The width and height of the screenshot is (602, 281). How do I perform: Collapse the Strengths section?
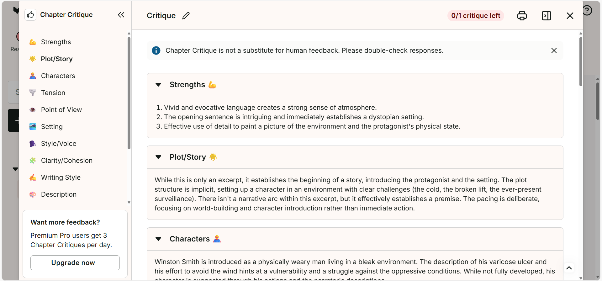tap(158, 85)
